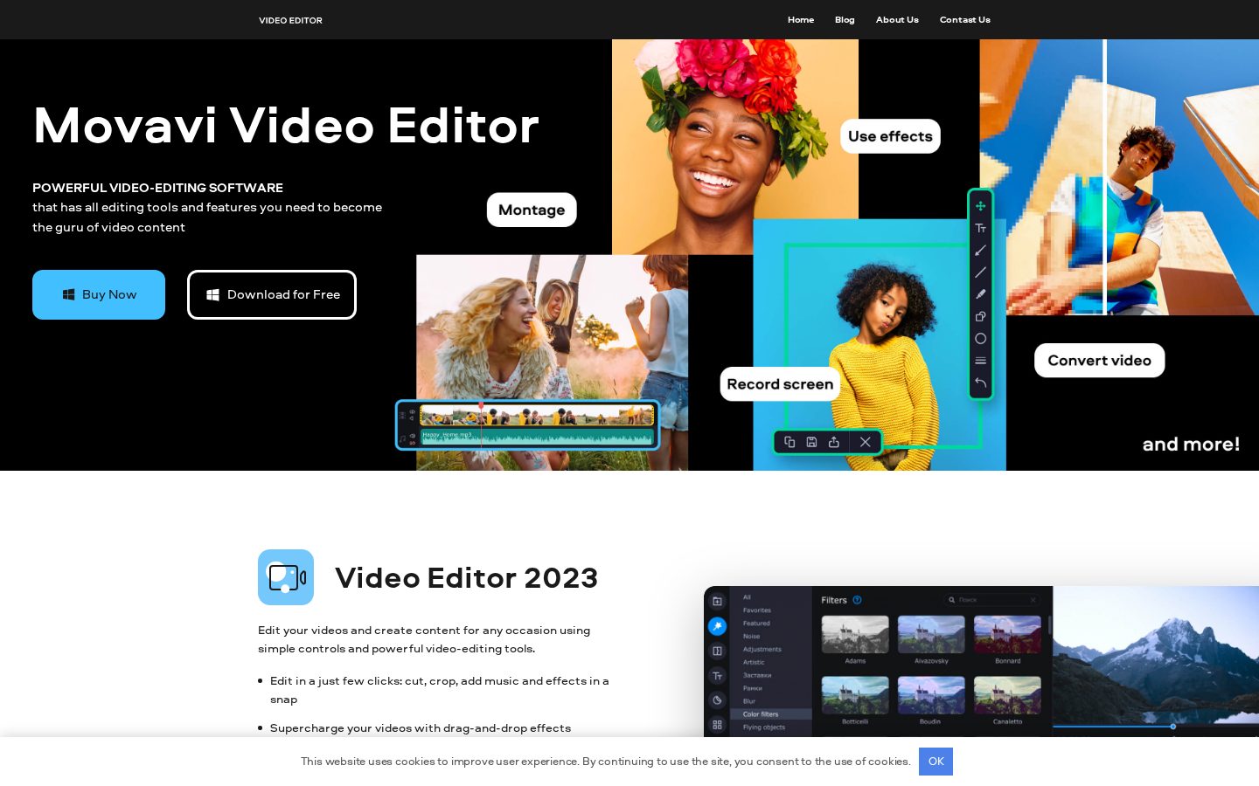1259x786 pixels.
Task: Pick the arrow drawing tool
Action: coord(980,251)
